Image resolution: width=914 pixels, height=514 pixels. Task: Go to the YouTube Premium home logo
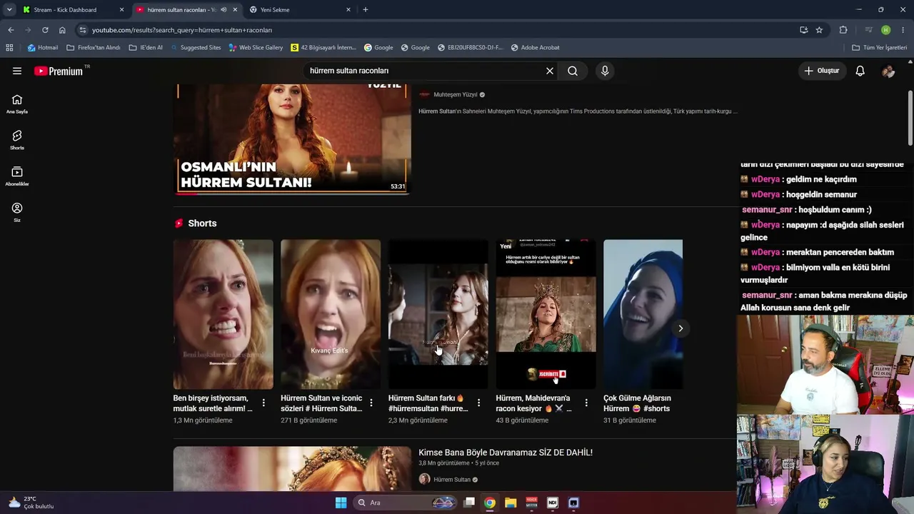tap(59, 71)
